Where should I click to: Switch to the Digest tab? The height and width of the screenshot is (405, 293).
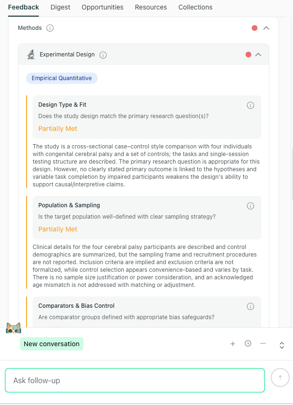pos(60,7)
